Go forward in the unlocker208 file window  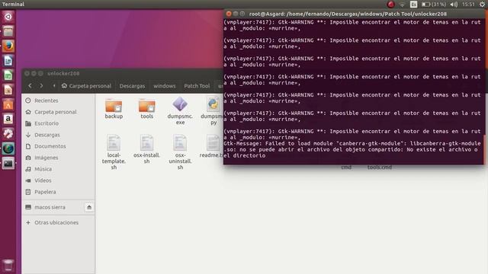(41, 86)
